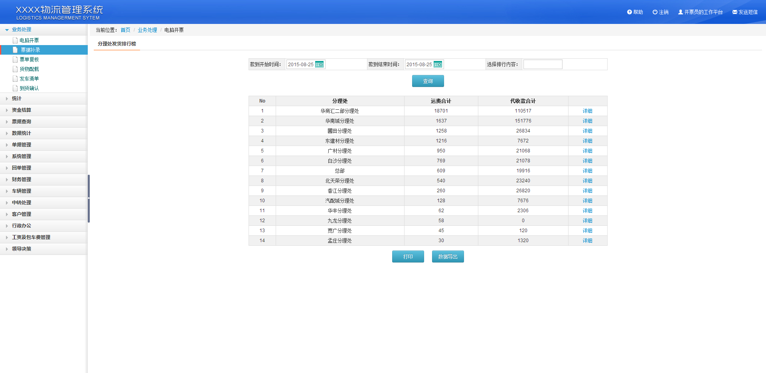Viewport: 766px width, 373px height.
Task: Collapse the 业务处理 sidebar section
Action: [43, 30]
